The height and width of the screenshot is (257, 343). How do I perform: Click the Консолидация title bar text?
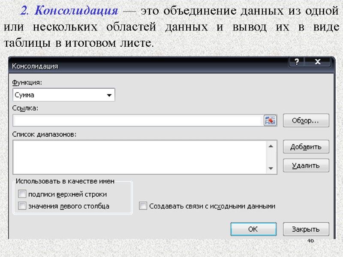[x=35, y=66]
